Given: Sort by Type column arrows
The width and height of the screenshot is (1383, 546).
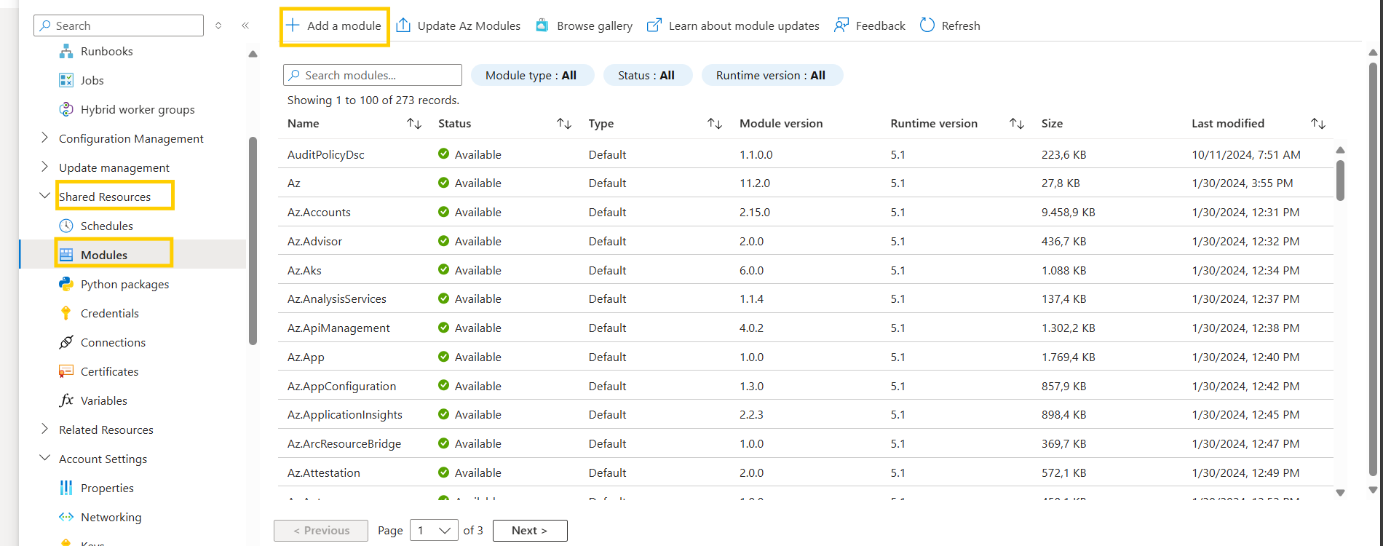Looking at the screenshot, I should pyautogui.click(x=715, y=124).
